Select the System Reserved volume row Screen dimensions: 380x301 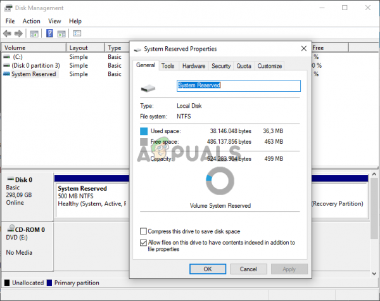(65, 74)
